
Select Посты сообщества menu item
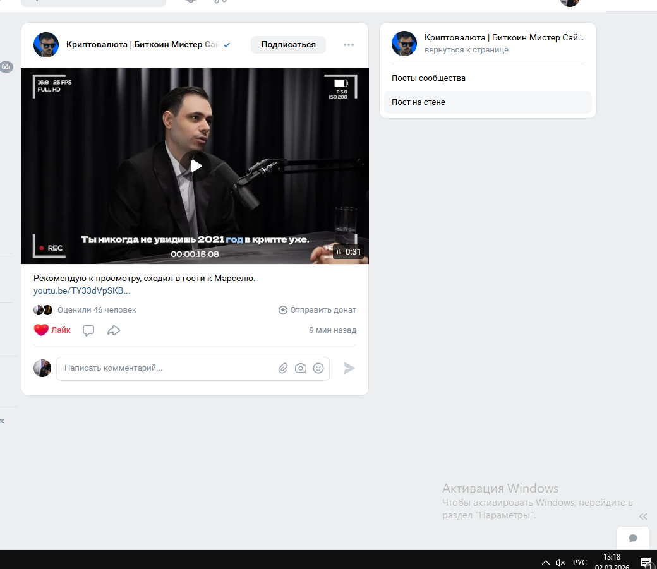point(428,78)
